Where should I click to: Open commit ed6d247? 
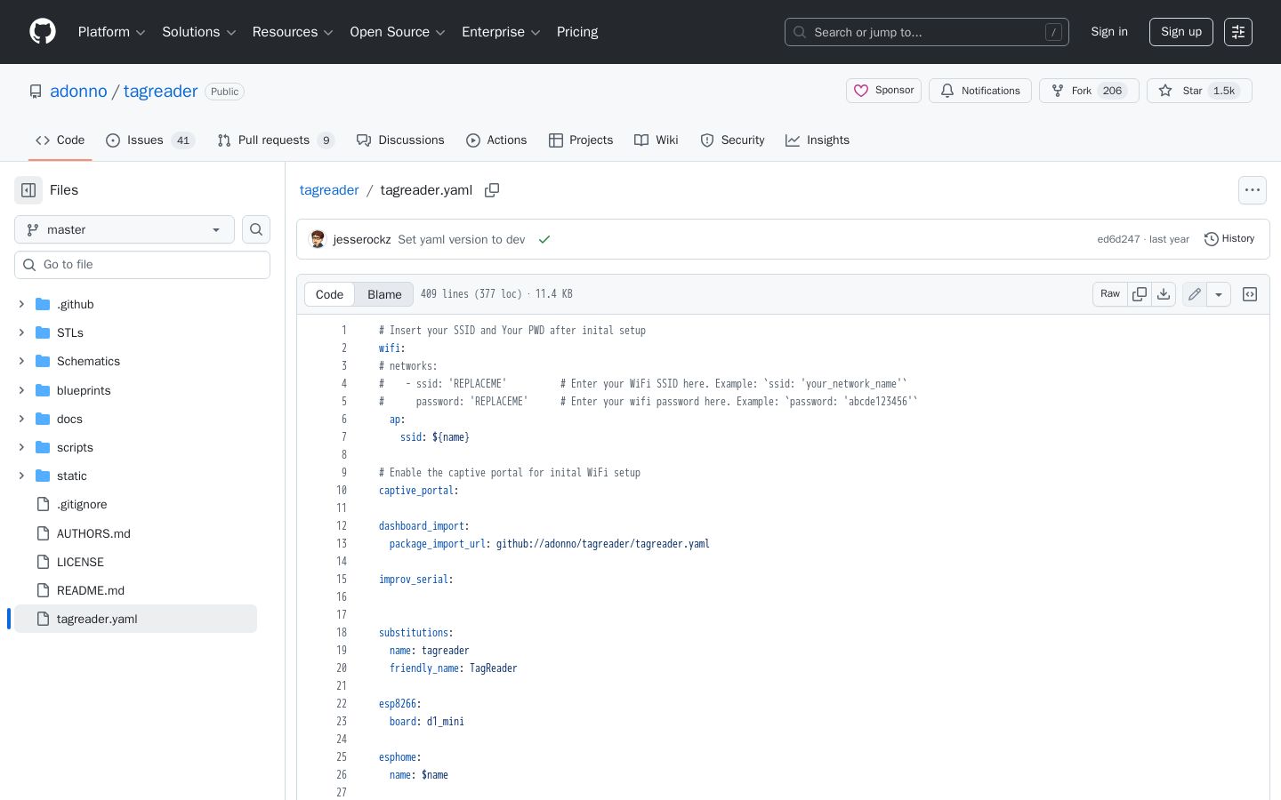[1118, 239]
